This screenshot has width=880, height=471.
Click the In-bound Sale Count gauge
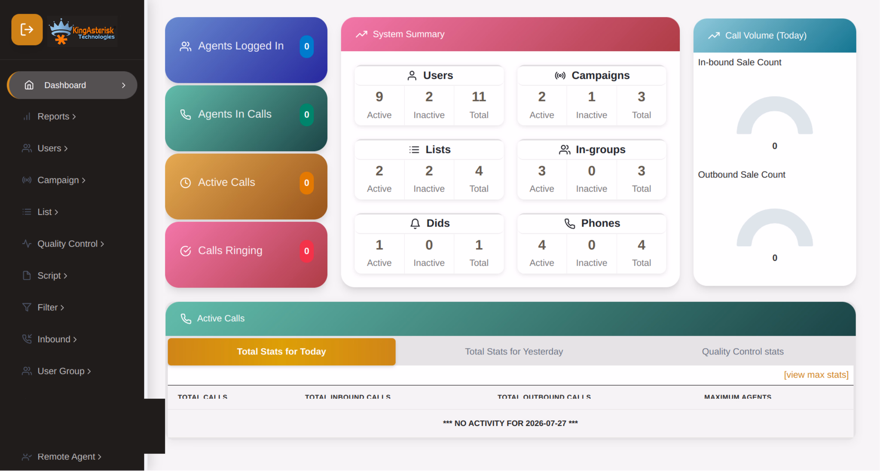pos(774,115)
